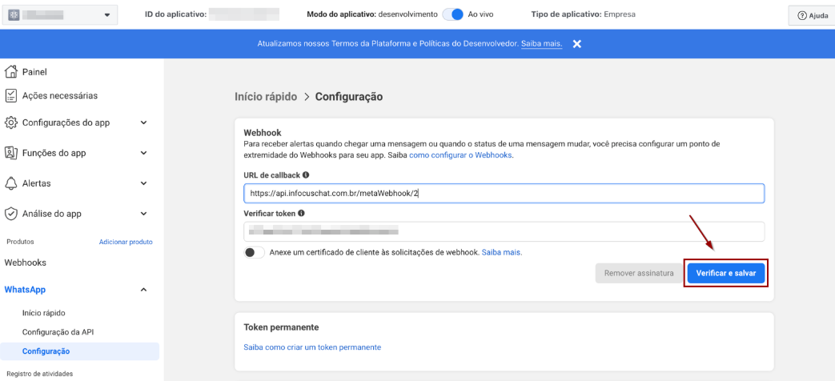
Task: Click the info icon beside URL de callback
Action: point(306,174)
